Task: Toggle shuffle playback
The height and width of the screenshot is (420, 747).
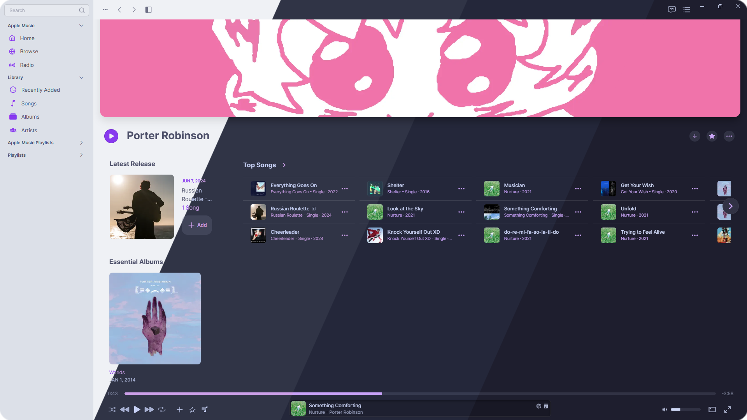Action: [112, 409]
